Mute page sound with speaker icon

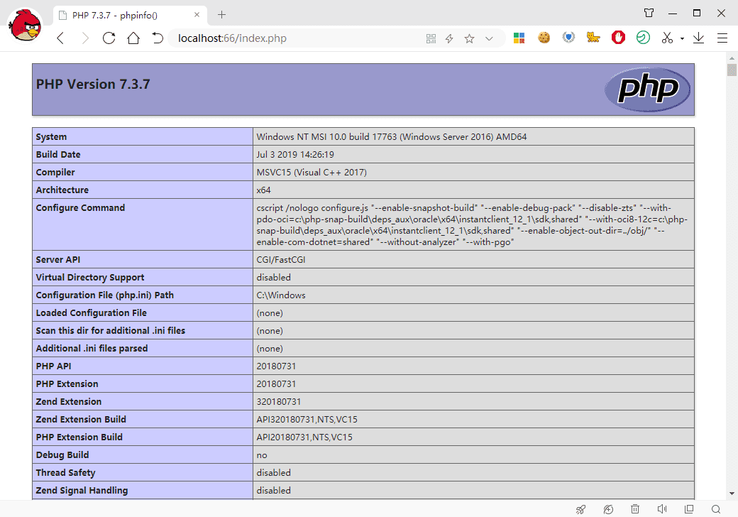tap(662, 508)
